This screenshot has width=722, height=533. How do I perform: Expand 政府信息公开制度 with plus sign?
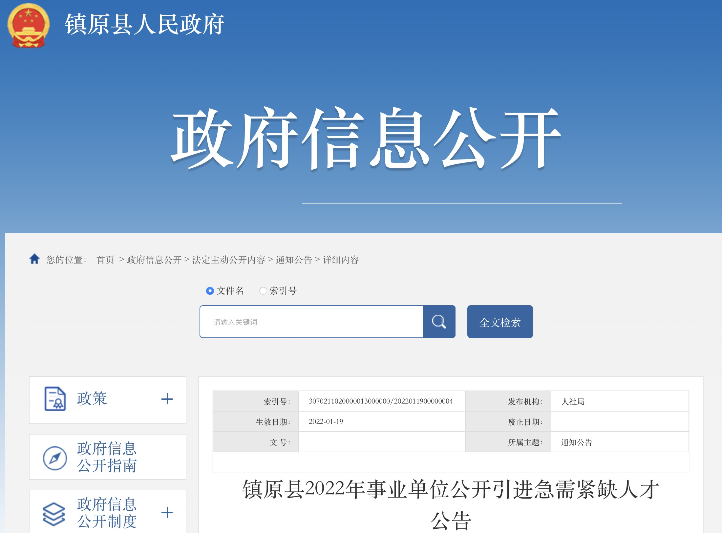(167, 513)
